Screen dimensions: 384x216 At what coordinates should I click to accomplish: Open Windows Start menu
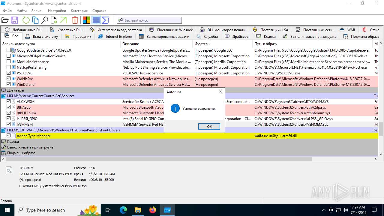tap(7, 210)
